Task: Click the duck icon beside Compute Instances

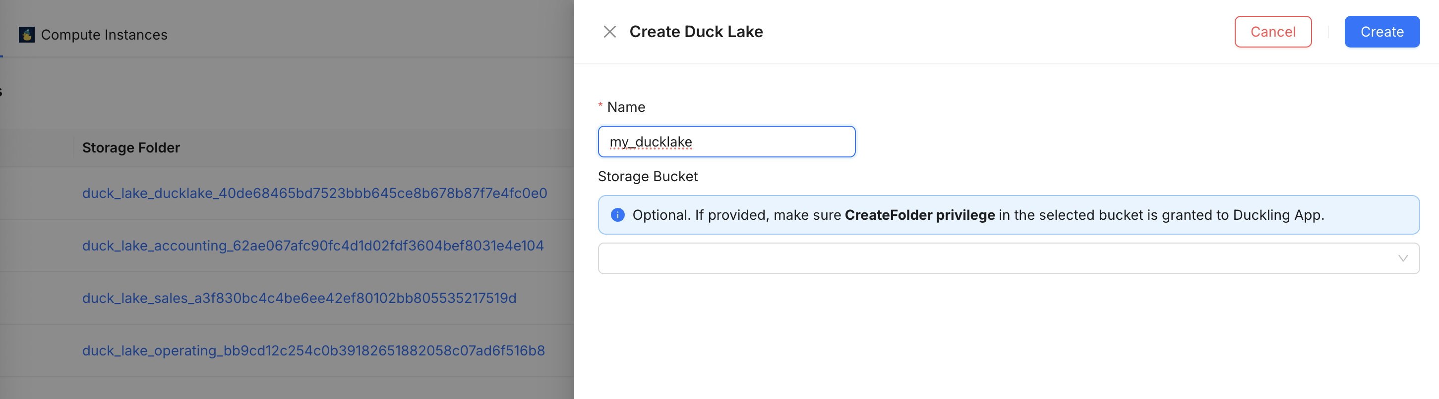Action: point(26,35)
